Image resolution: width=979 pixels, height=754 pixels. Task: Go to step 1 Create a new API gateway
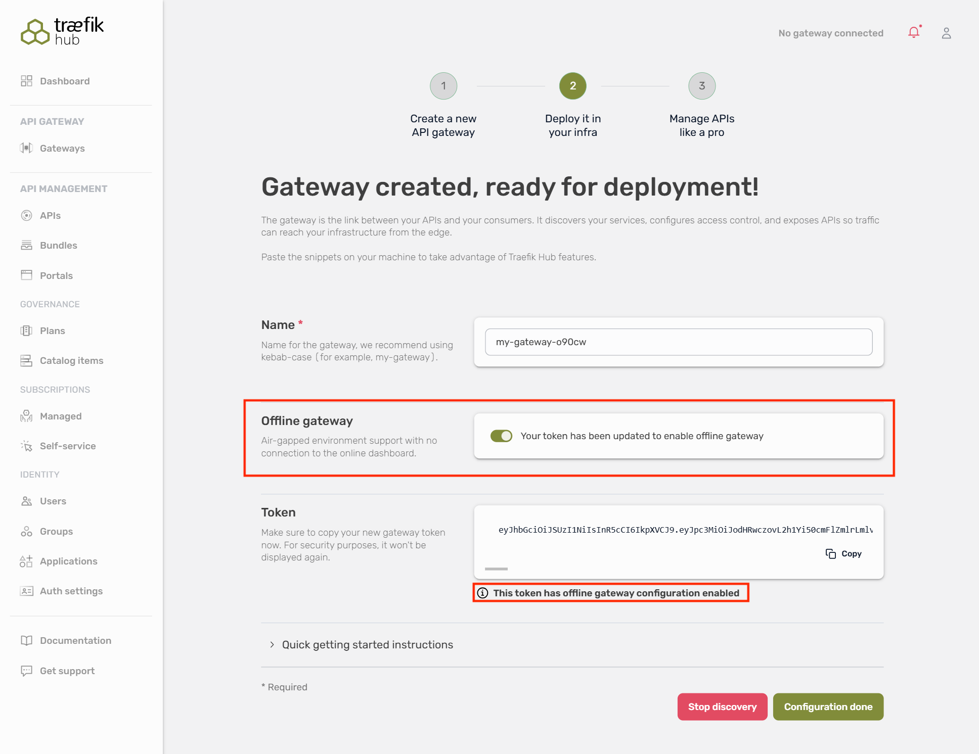(443, 86)
